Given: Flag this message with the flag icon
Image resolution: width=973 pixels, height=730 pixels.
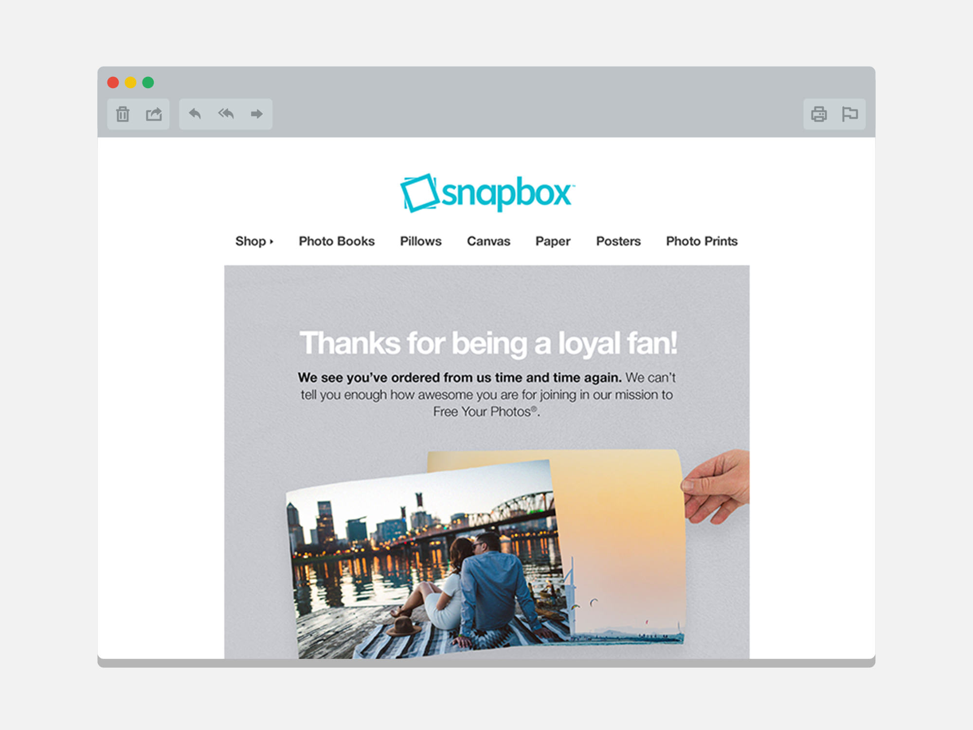Looking at the screenshot, I should (850, 114).
